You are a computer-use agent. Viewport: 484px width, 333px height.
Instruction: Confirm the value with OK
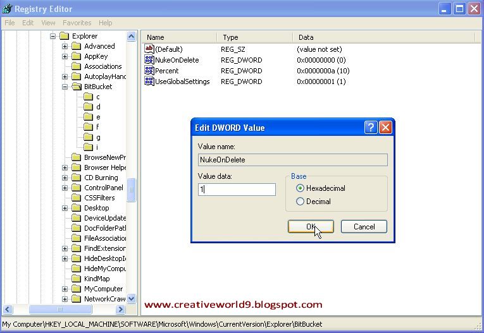pos(311,227)
